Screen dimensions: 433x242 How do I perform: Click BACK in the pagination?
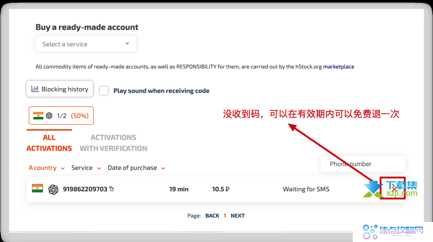212,216
